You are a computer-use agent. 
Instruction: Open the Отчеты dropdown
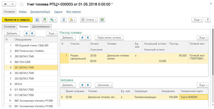click(x=89, y=20)
